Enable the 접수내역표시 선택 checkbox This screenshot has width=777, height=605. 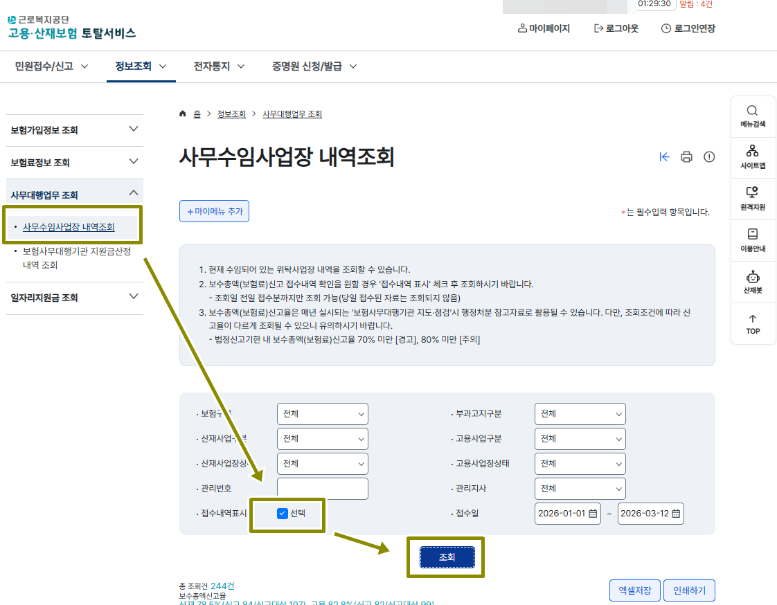click(x=282, y=514)
